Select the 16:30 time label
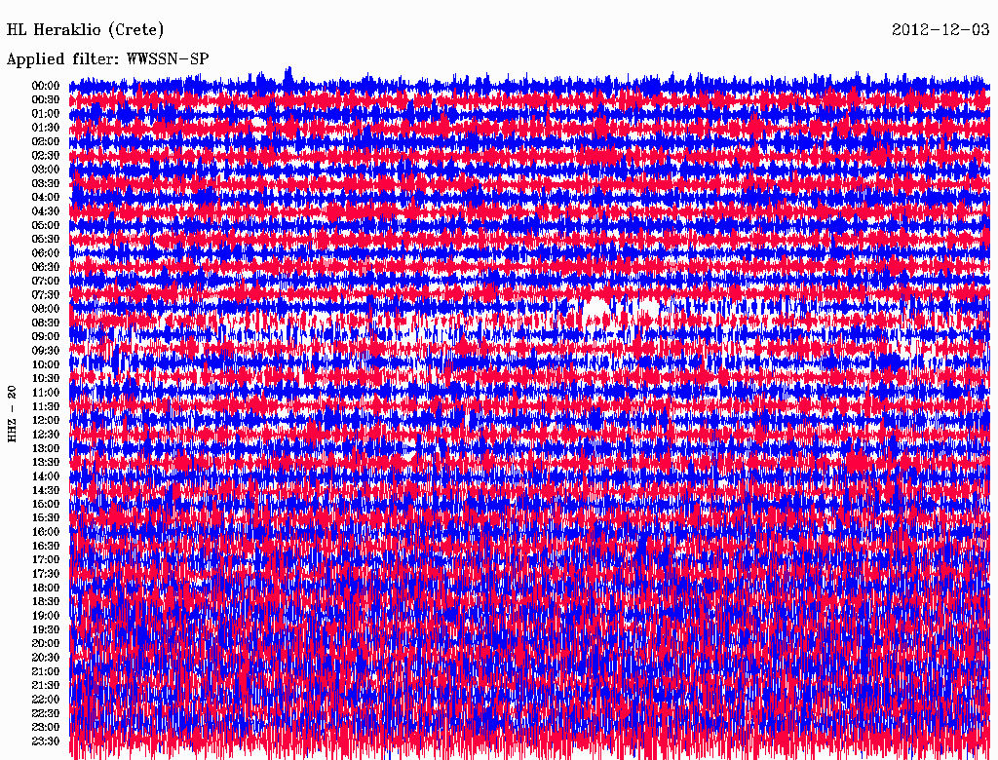The width and height of the screenshot is (998, 760). coord(45,546)
